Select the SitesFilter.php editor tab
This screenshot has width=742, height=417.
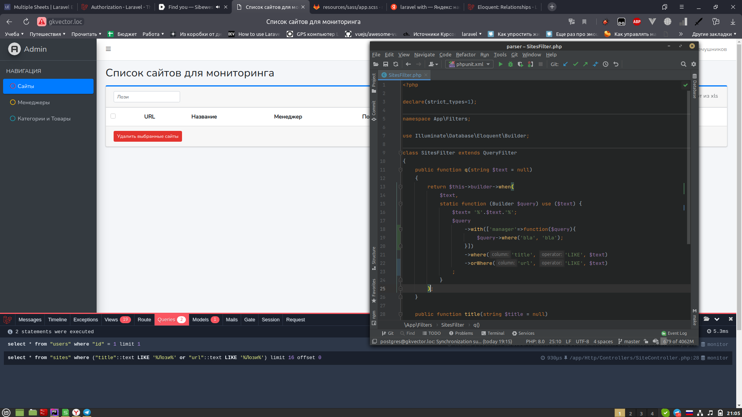pyautogui.click(x=405, y=75)
